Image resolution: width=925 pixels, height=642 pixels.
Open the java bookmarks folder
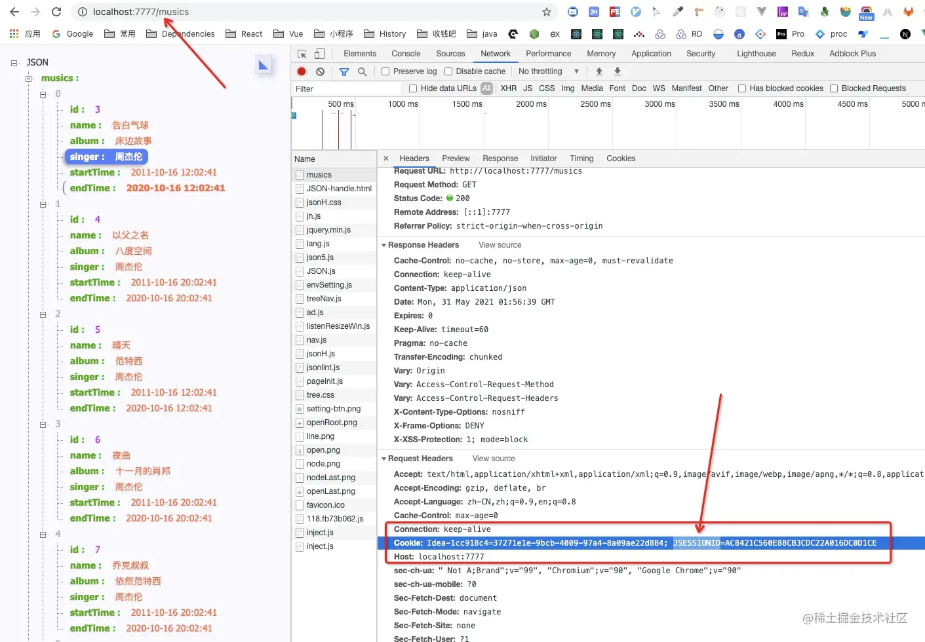coord(482,34)
